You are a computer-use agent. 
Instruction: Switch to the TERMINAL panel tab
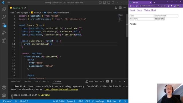[57, 82]
